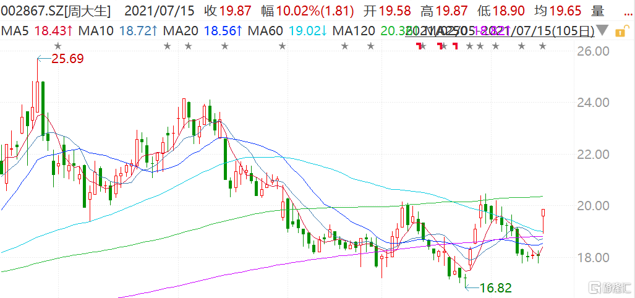
Task: Click the open price 开 19.58
Action: [x=387, y=11]
